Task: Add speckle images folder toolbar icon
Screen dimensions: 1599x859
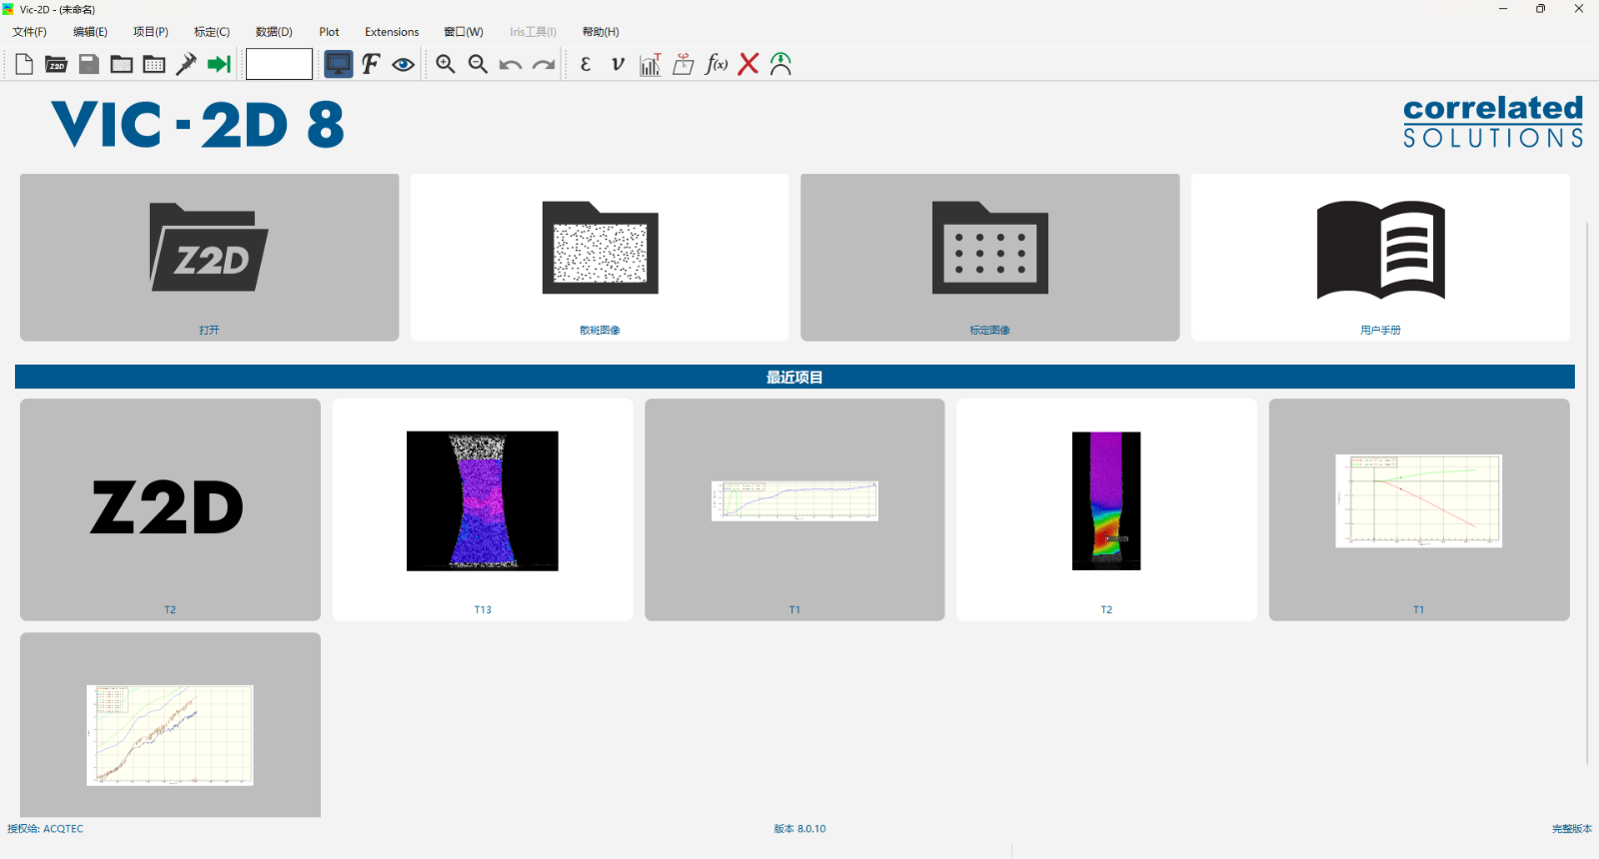Action: [x=122, y=64]
